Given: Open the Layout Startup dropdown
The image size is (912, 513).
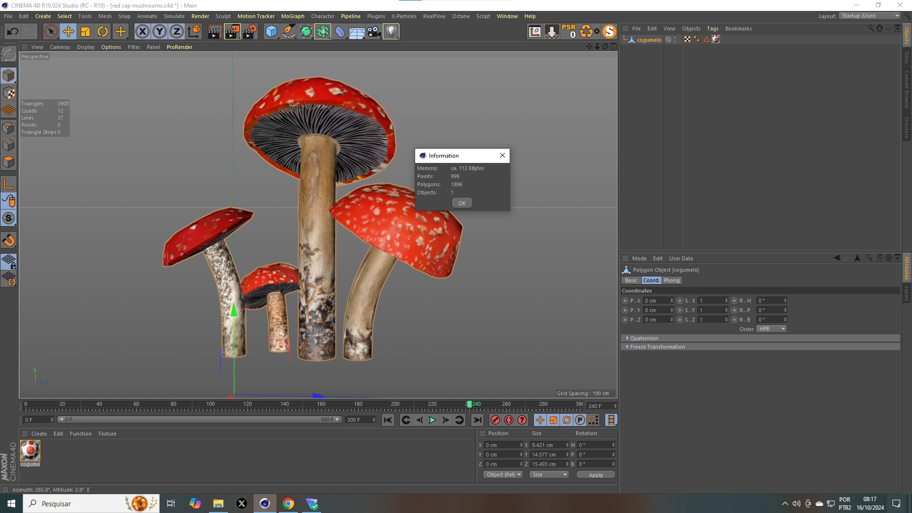Looking at the screenshot, I should pos(870,16).
